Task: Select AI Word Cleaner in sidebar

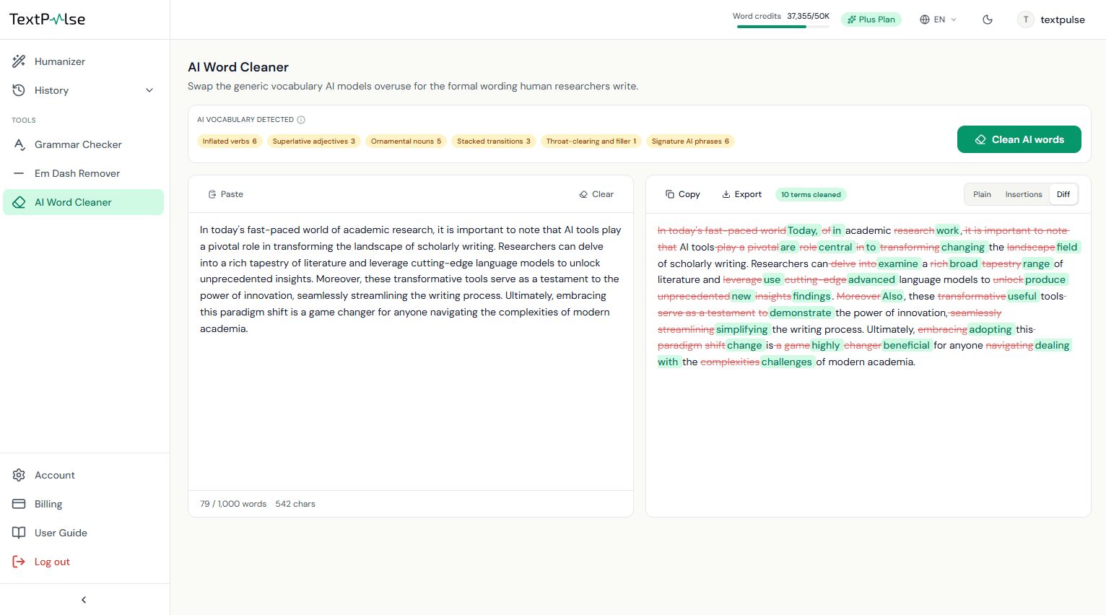Action: point(83,202)
